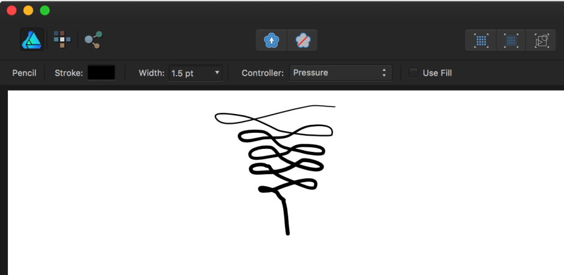Image resolution: width=564 pixels, height=275 pixels.
Task: Expand the Width dropdown arrow
Action: pos(216,73)
